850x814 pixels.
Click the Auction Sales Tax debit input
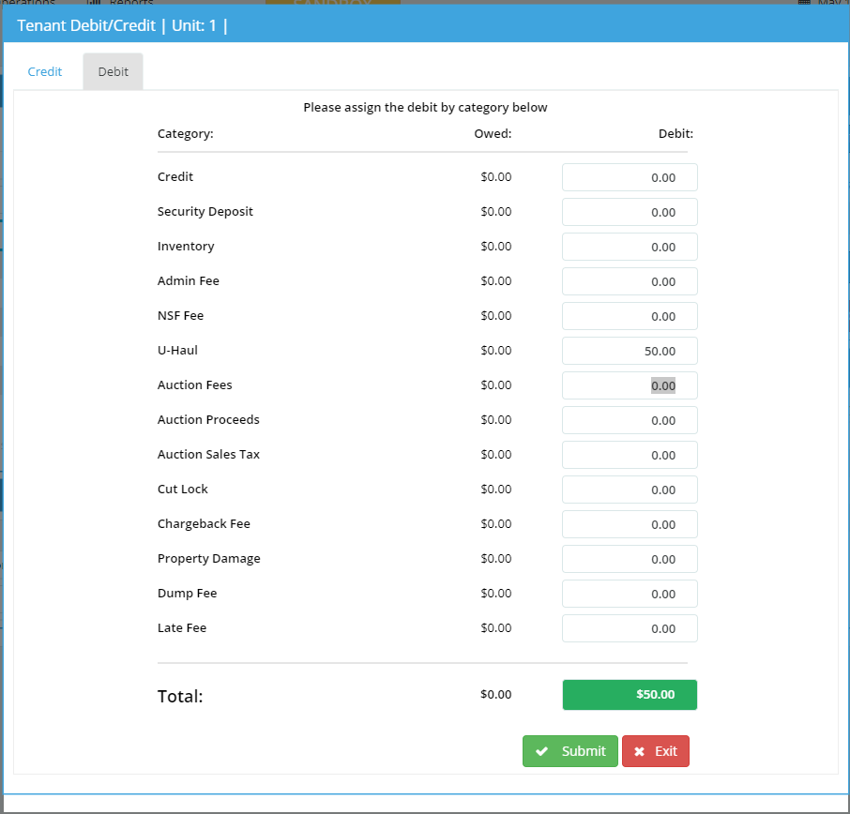(x=630, y=455)
